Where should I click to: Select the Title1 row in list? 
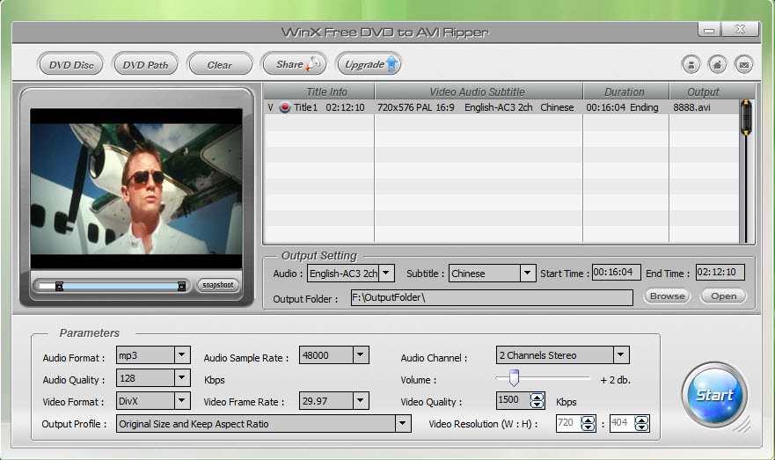(x=501, y=107)
